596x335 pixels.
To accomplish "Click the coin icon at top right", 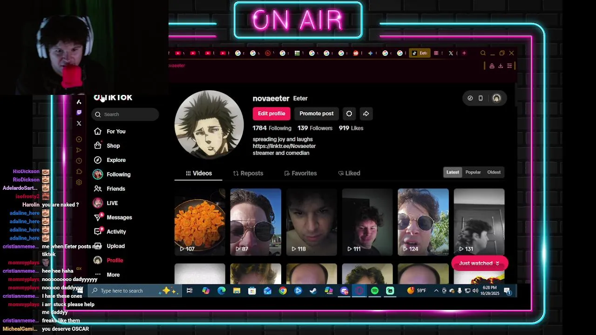I will point(470,98).
